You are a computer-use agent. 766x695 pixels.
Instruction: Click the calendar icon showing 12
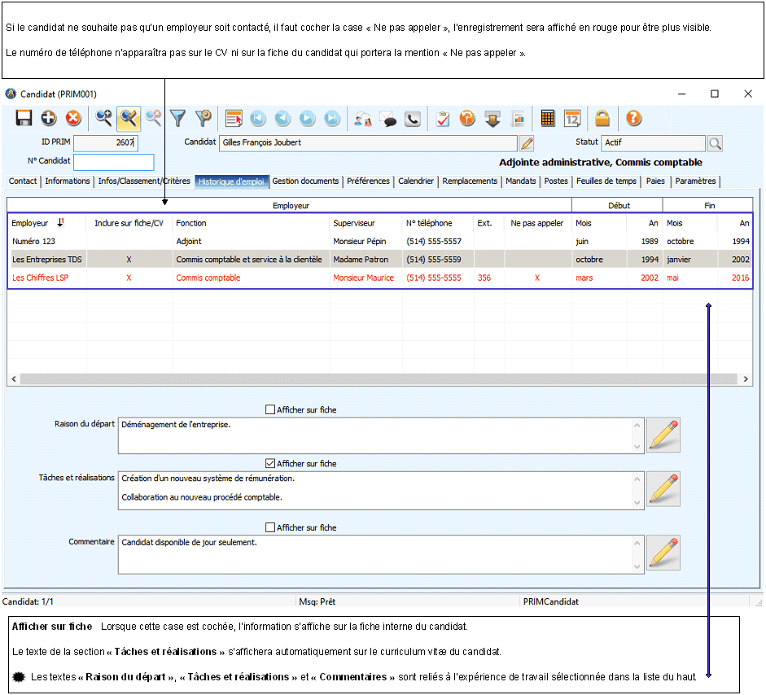(x=572, y=119)
